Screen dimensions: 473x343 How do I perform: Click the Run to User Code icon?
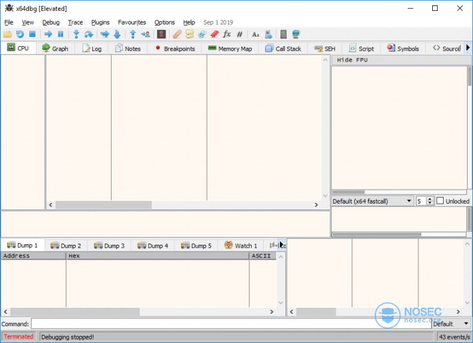pos(146,34)
